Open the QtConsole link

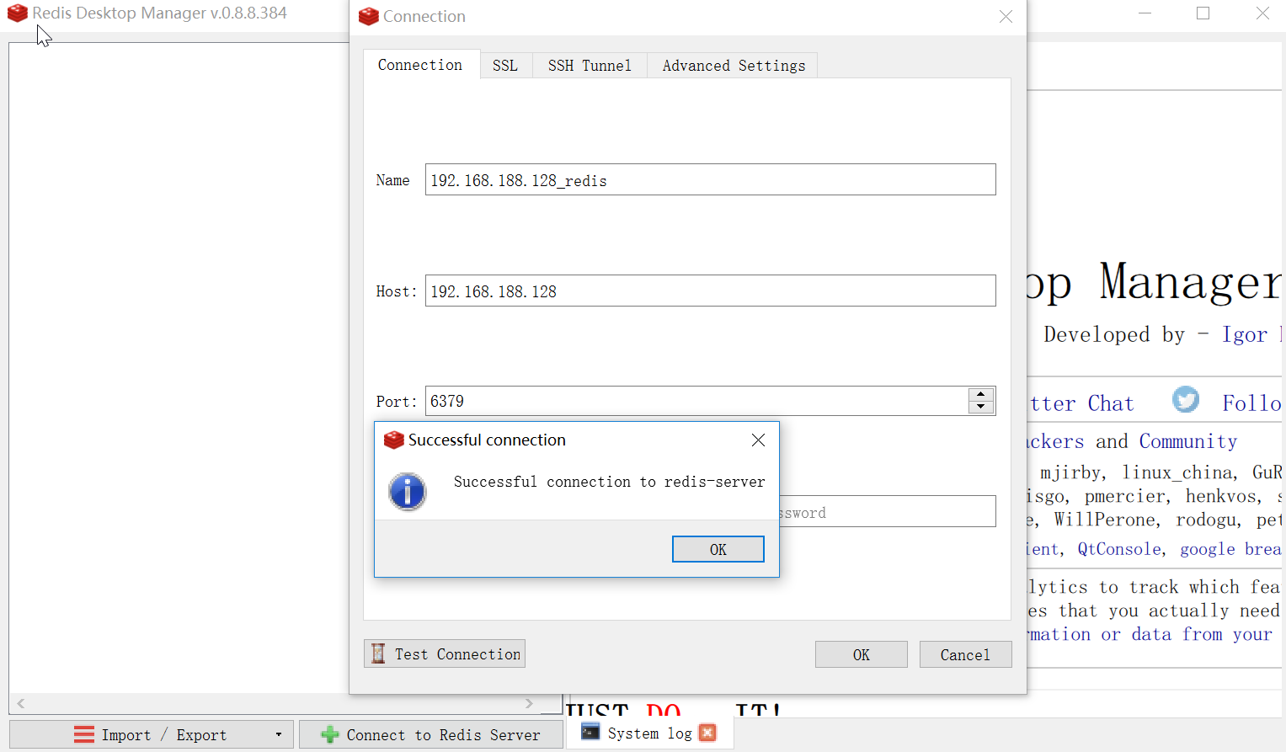1120,549
